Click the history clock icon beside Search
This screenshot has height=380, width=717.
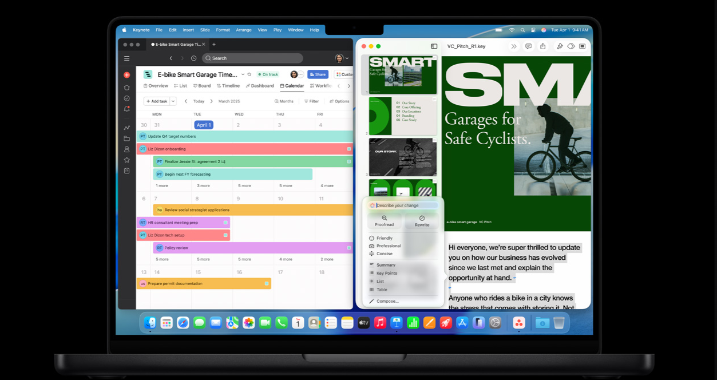coord(193,58)
